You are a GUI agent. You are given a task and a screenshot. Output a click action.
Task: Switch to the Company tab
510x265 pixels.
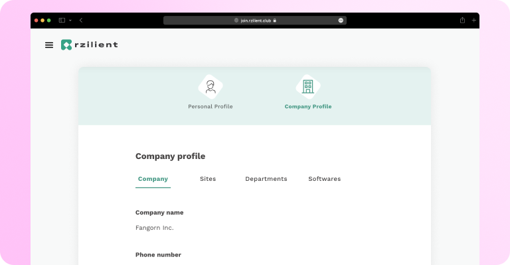tap(153, 179)
